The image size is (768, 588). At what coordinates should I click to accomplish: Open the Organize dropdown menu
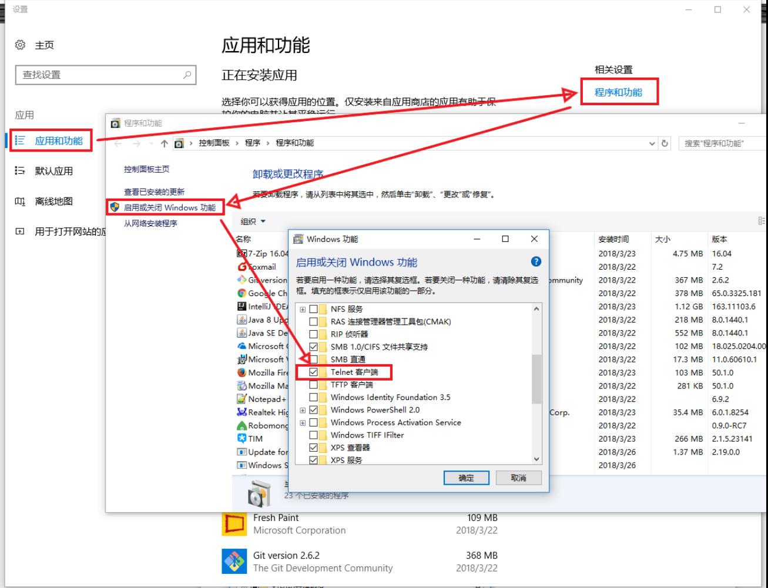click(x=253, y=221)
